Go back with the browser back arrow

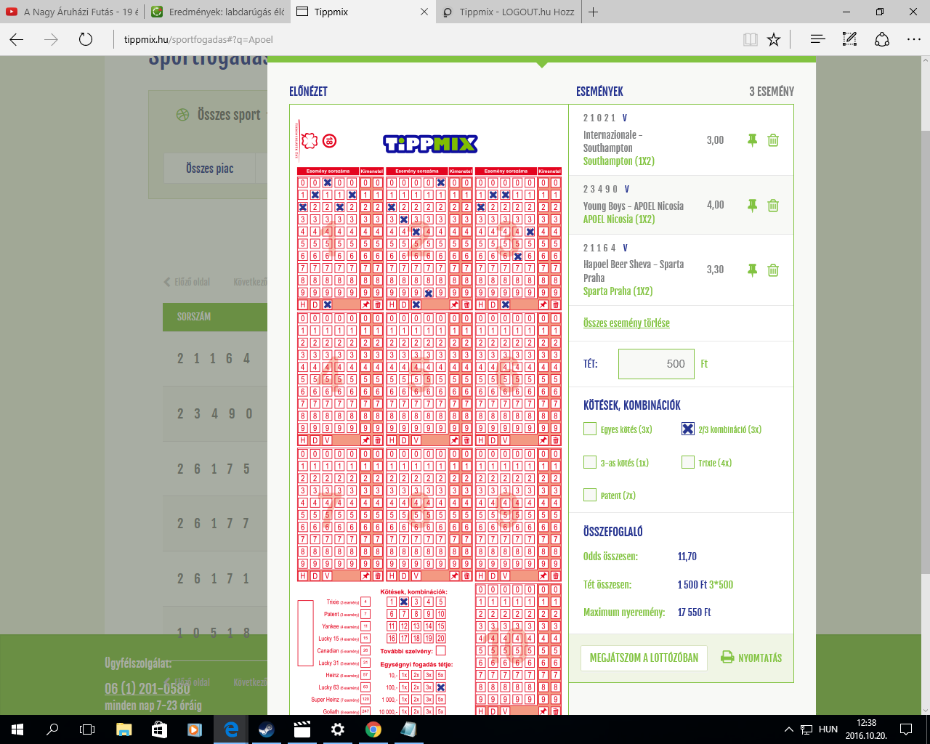click(x=17, y=39)
